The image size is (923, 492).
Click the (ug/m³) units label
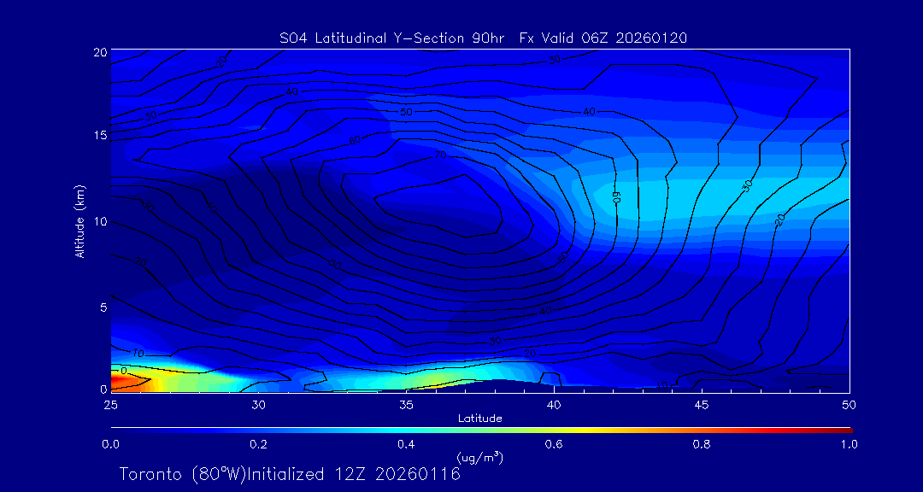point(479,458)
